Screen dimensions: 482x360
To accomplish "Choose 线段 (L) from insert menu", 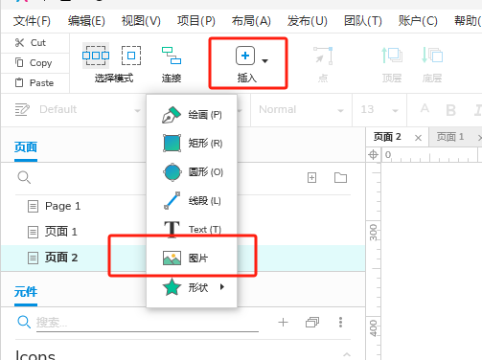I will (192, 201).
